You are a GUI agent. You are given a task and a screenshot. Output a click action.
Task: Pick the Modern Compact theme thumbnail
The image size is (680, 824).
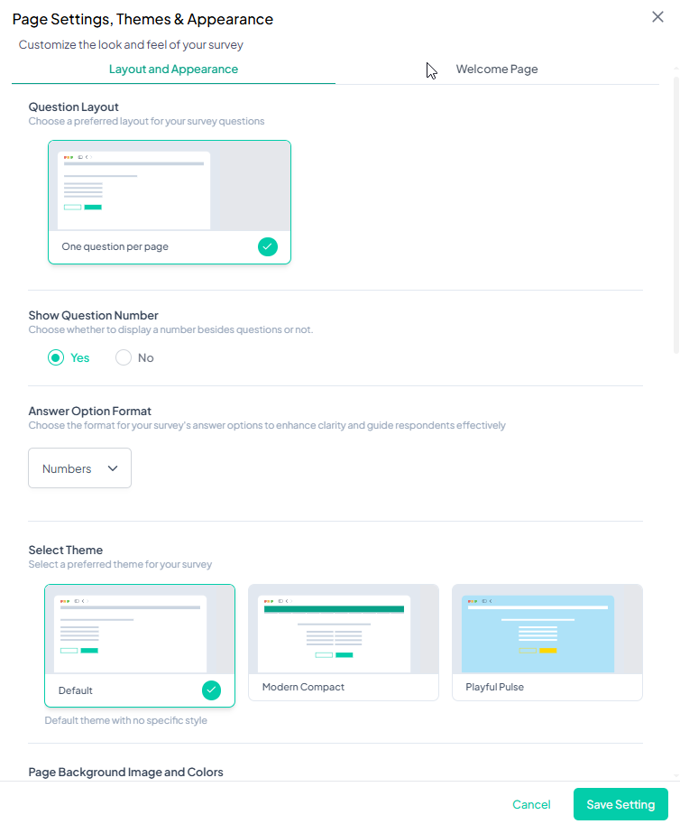pos(344,629)
